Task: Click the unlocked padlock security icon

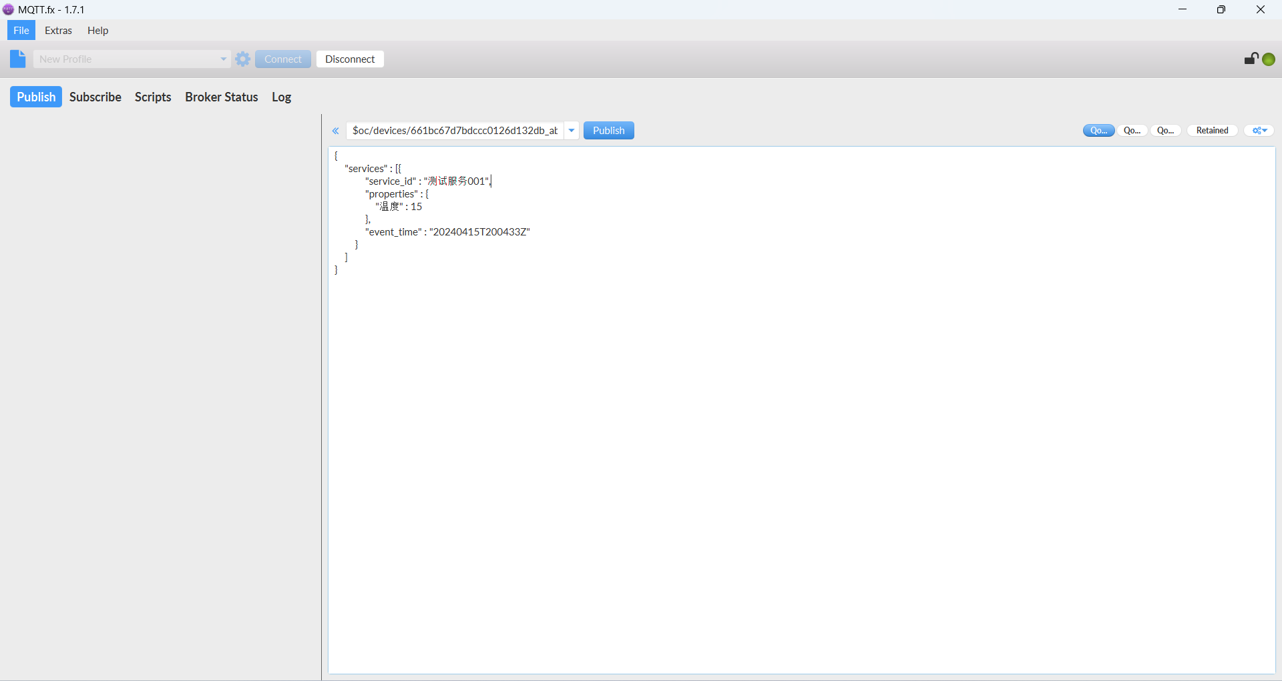Action: click(x=1251, y=59)
